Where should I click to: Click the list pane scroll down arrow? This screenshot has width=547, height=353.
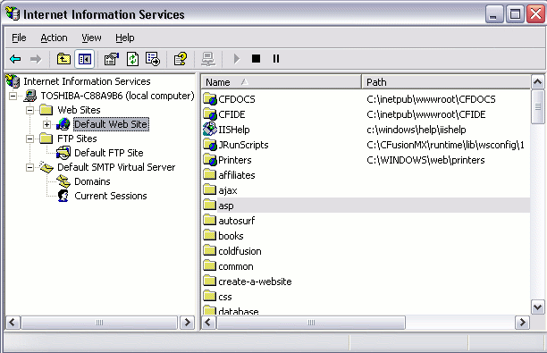(537, 307)
